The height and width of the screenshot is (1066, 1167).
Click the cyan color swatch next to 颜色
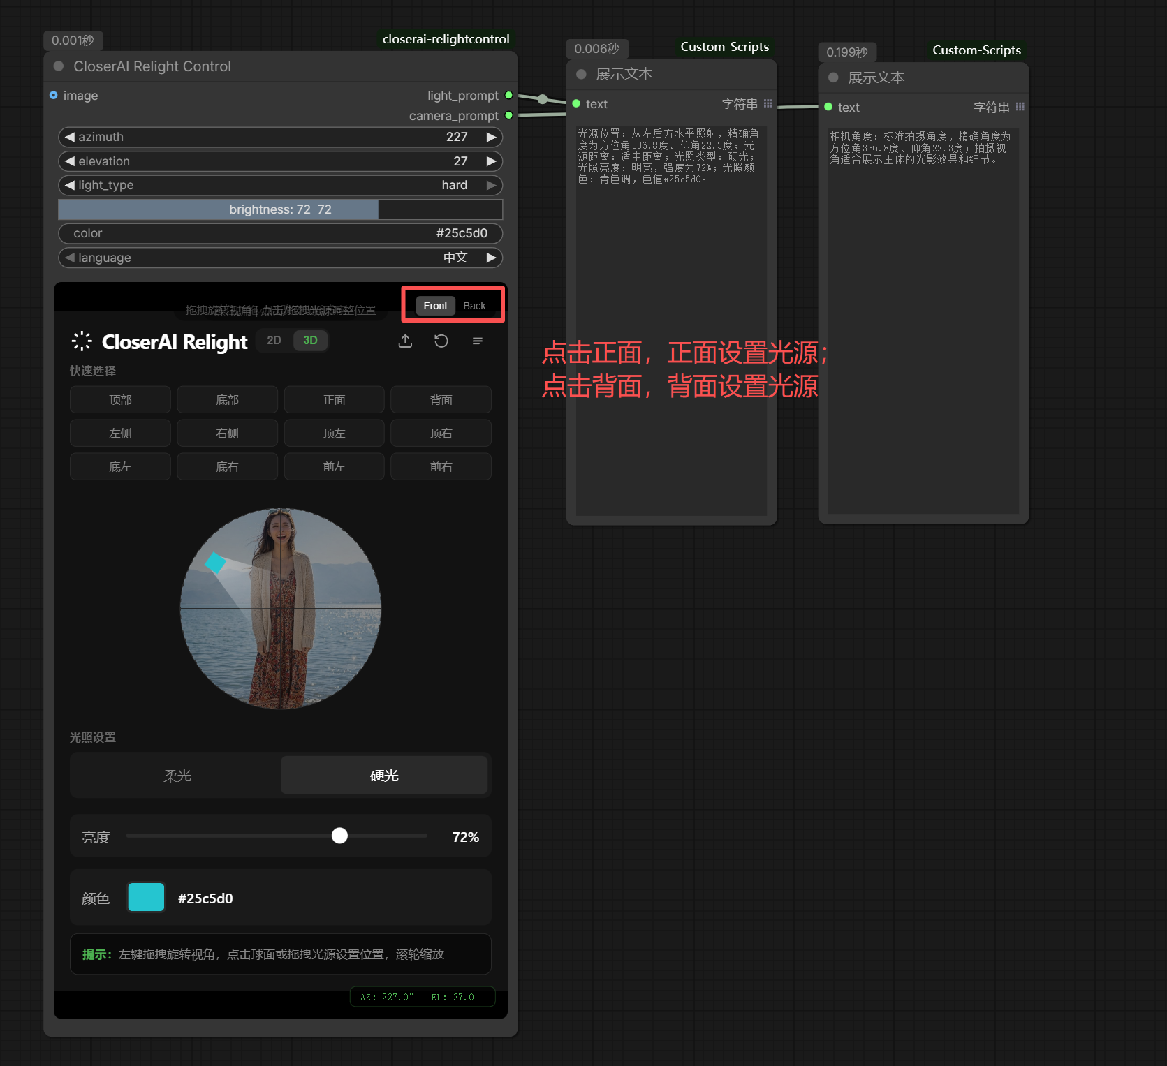tap(146, 898)
